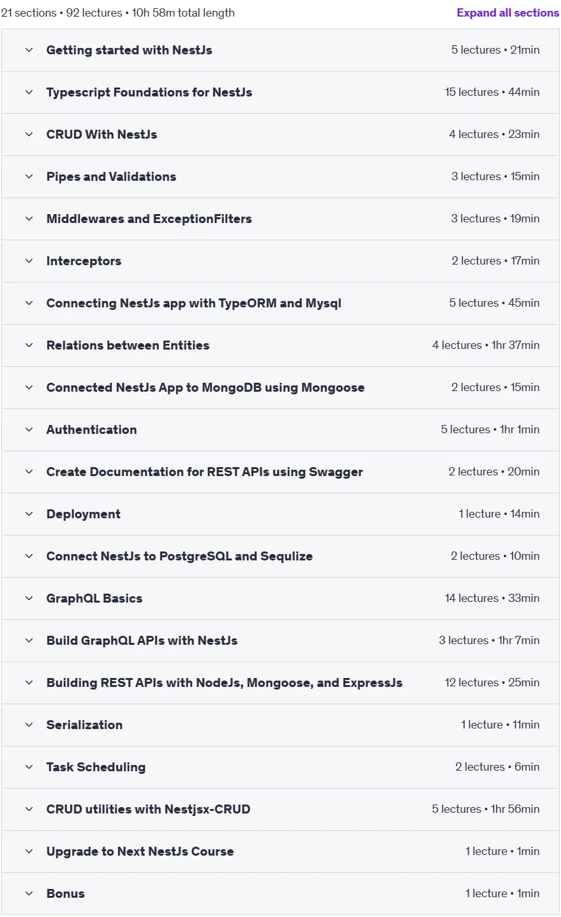Select the Build GraphQL APIs with NestJs header
Image resolution: width=561 pixels, height=917 pixels.
280,640
